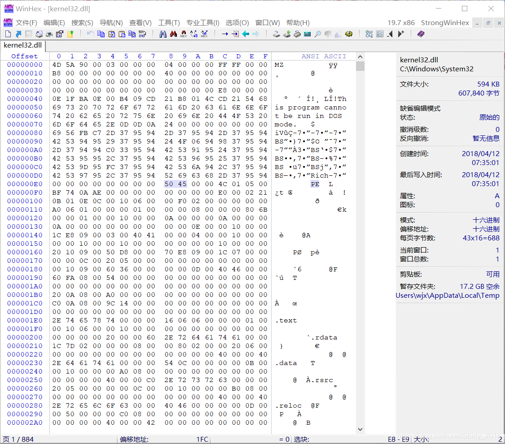Click the Clone Disk icon
This screenshot has width=505, height=444.
[x=277, y=34]
